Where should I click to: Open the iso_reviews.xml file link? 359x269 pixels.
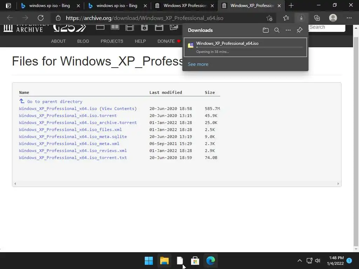pyautogui.click(x=73, y=151)
